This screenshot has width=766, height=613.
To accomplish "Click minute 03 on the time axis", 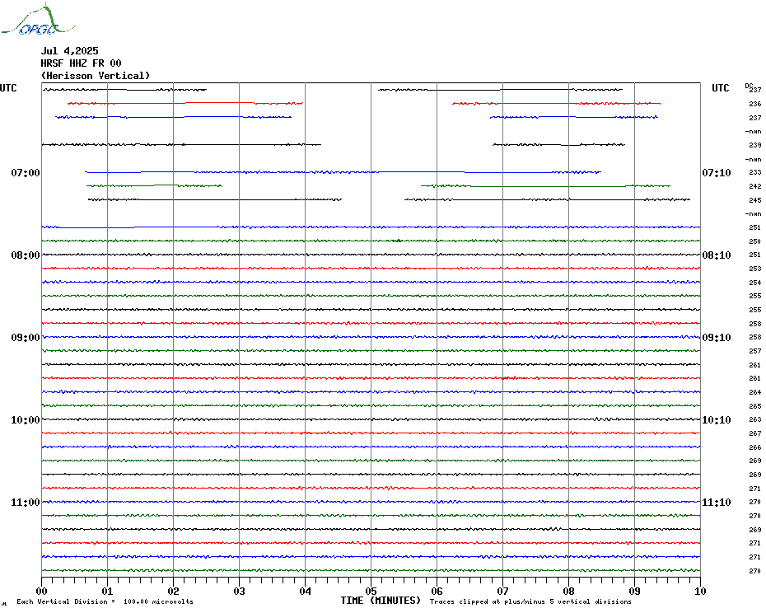I will [240, 591].
